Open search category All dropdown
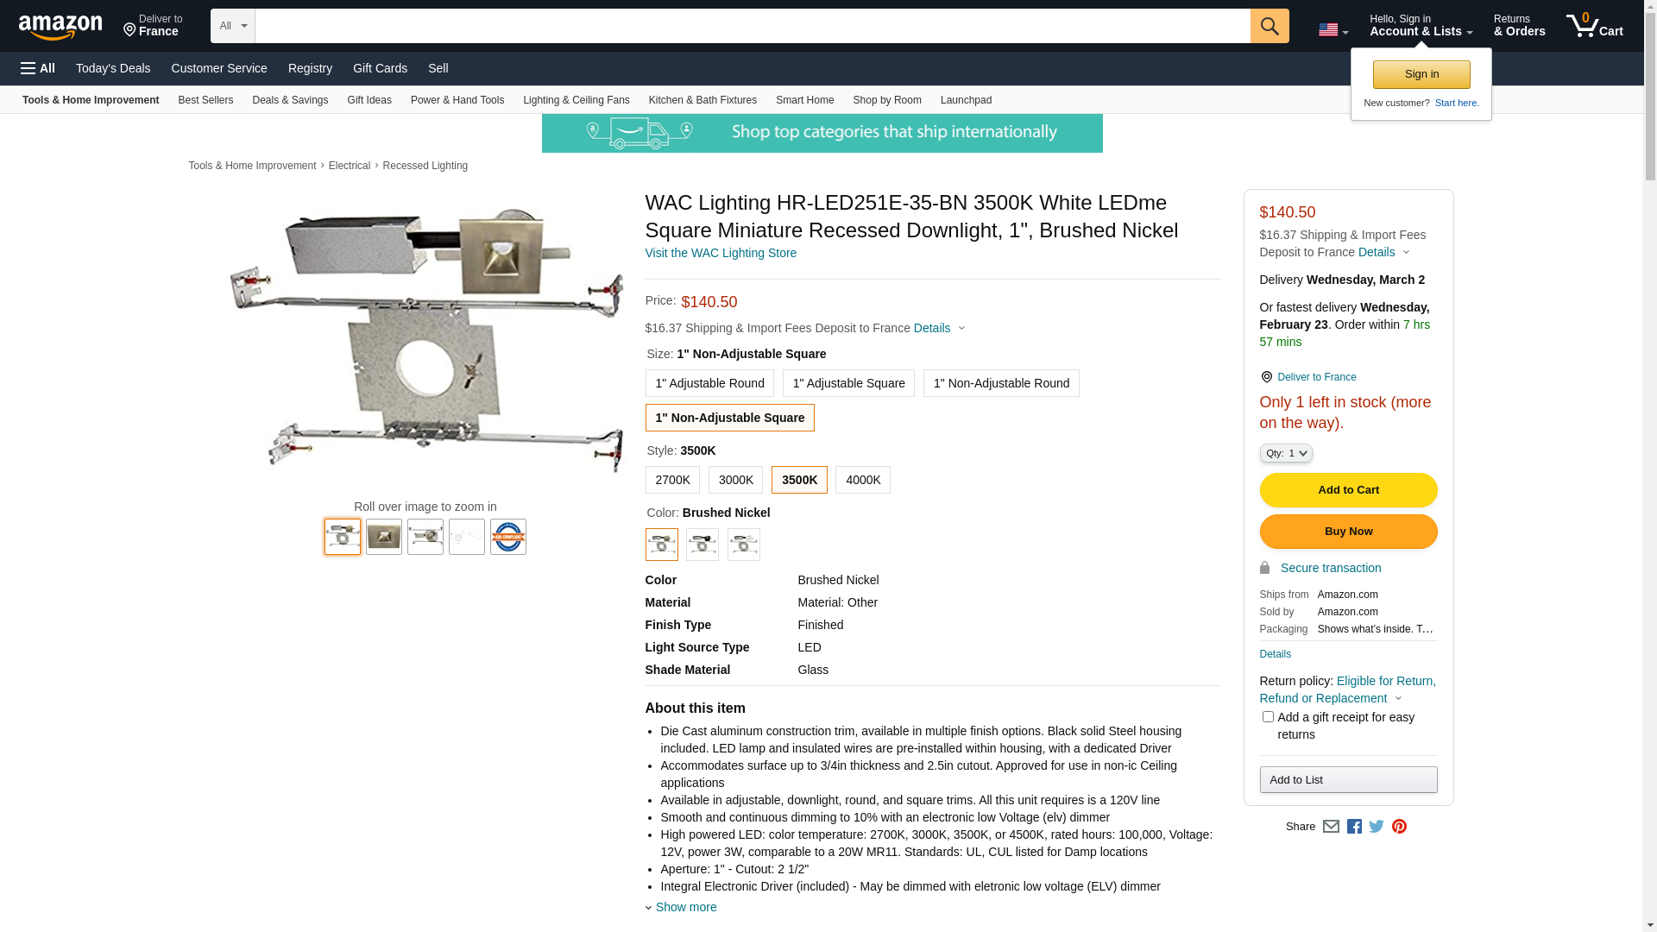The width and height of the screenshot is (1657, 932). (x=232, y=26)
